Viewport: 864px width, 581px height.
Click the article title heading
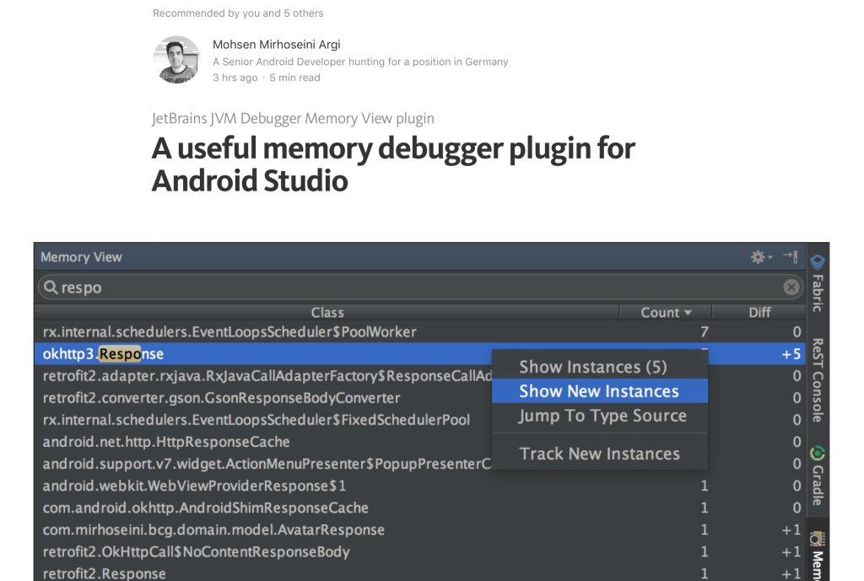[x=393, y=164]
